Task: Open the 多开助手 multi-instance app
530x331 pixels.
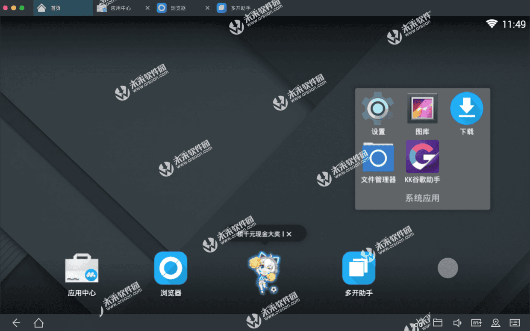Action: 359,268
